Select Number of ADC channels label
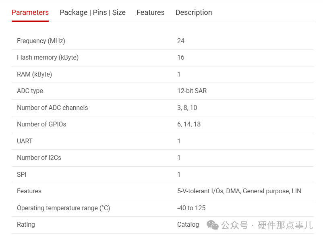This screenshot has height=238, width=323. click(52, 108)
